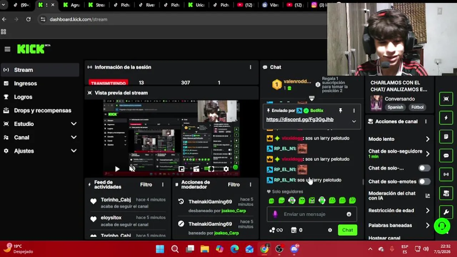Click the play button in stream preview
The image size is (457, 257).
[117, 169]
